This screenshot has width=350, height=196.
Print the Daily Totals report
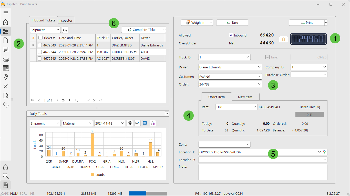pos(130,123)
